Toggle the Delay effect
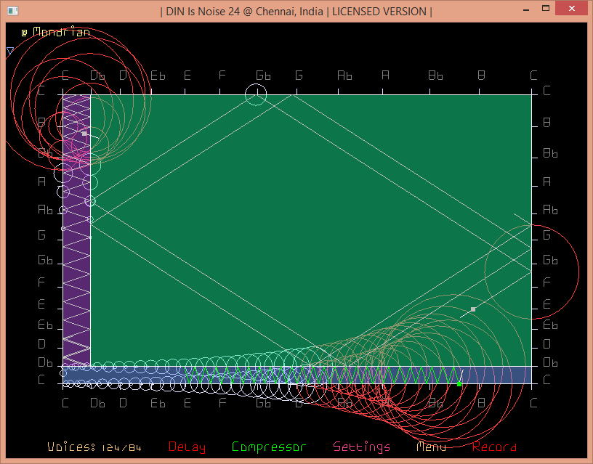This screenshot has height=464, width=593. [187, 447]
